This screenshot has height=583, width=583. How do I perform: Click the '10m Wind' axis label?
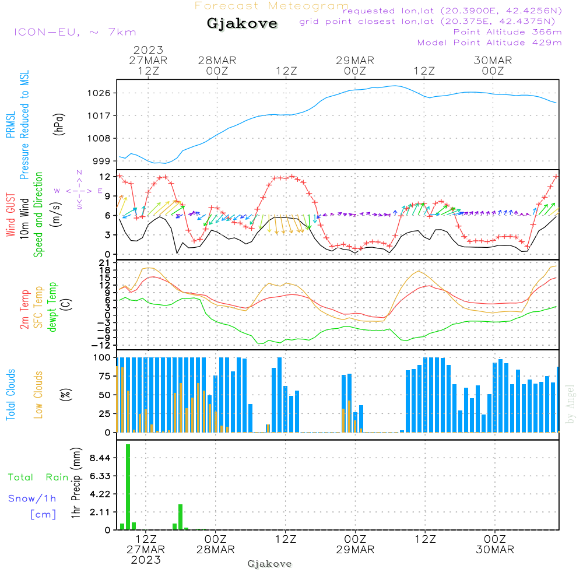24,219
